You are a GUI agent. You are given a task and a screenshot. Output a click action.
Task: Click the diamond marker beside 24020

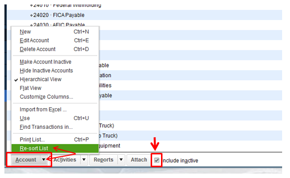(x=31, y=15)
